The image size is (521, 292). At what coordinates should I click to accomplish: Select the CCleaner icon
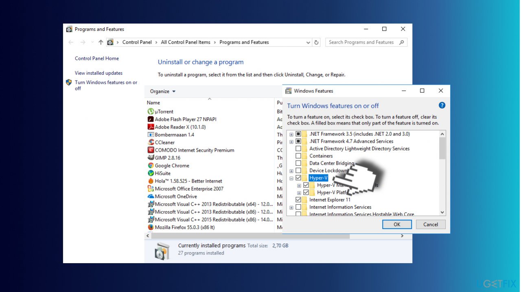[x=152, y=142]
